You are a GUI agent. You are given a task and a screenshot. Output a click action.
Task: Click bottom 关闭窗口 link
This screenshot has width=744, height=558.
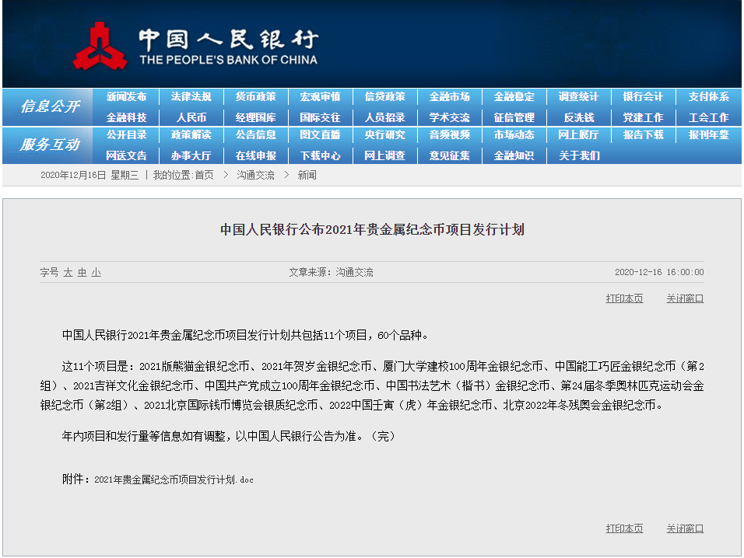685,528
